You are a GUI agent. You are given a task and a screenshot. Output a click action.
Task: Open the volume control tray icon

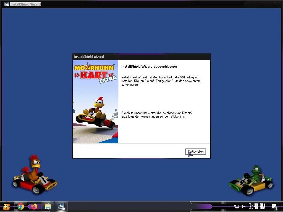point(243,206)
